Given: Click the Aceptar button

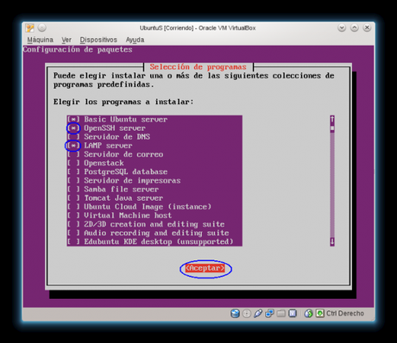Looking at the screenshot, I should [x=205, y=268].
